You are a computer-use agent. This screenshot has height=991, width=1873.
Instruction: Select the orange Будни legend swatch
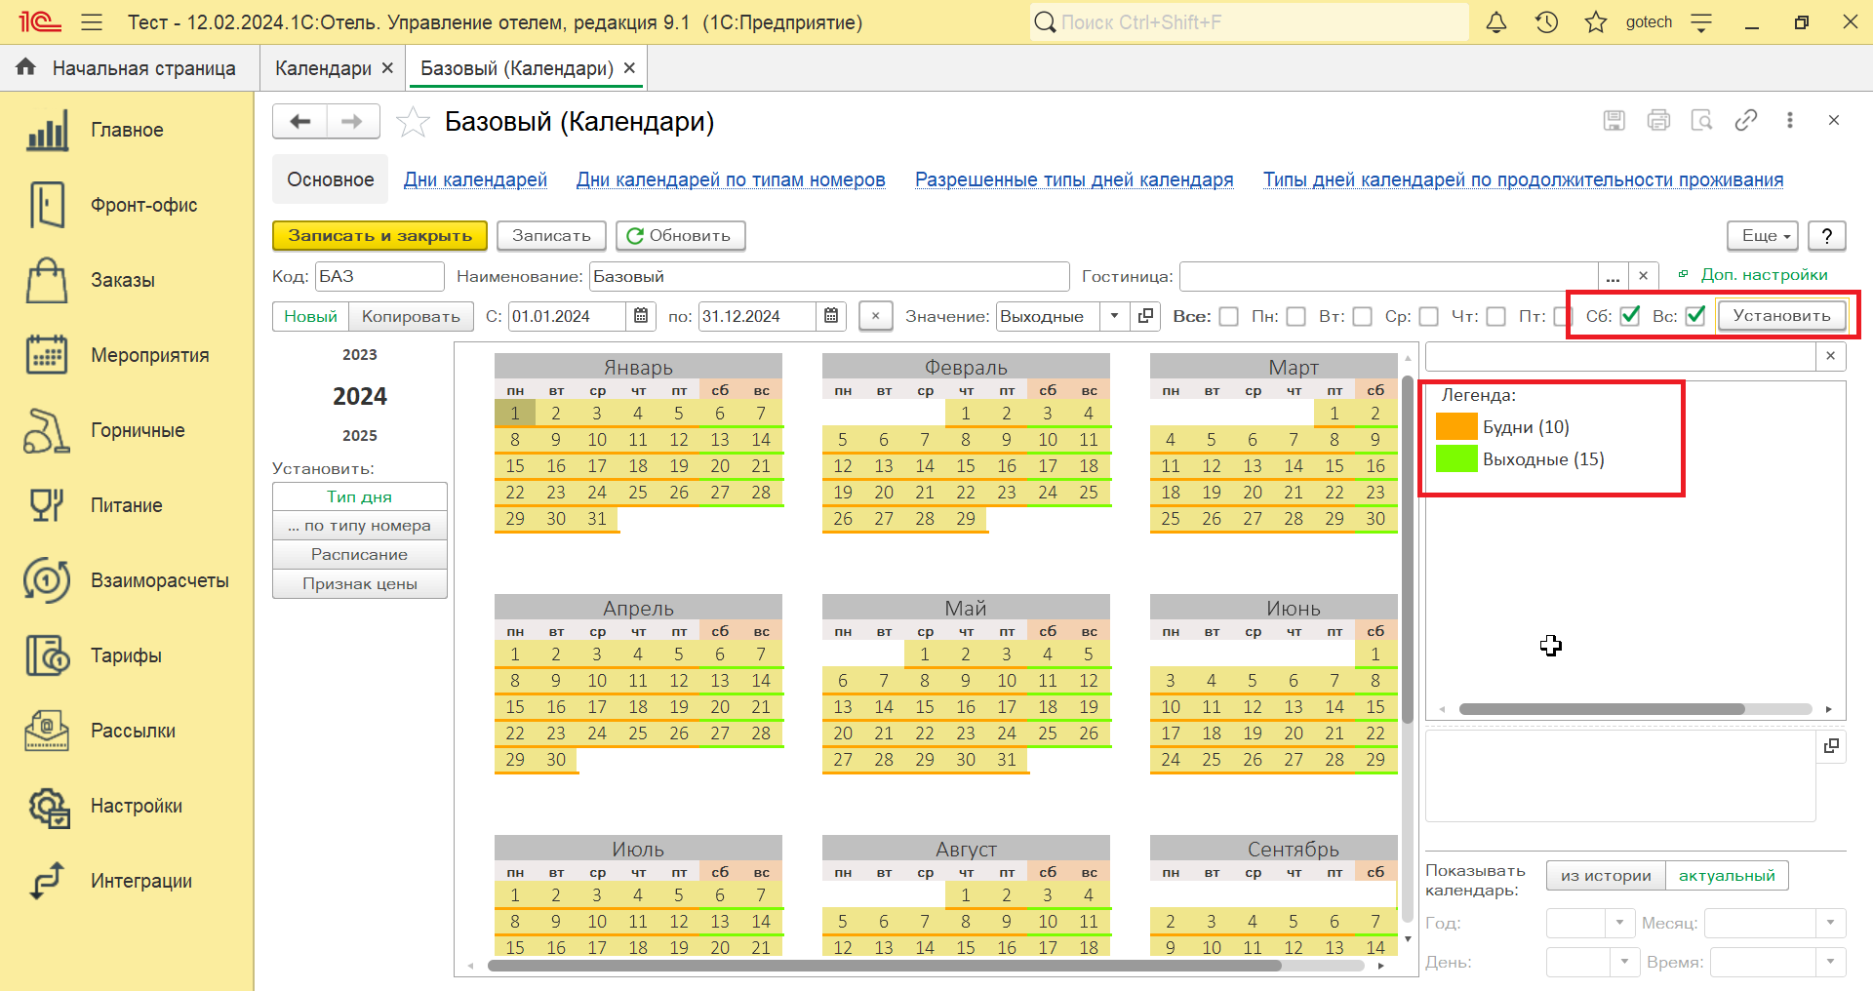1456,427
